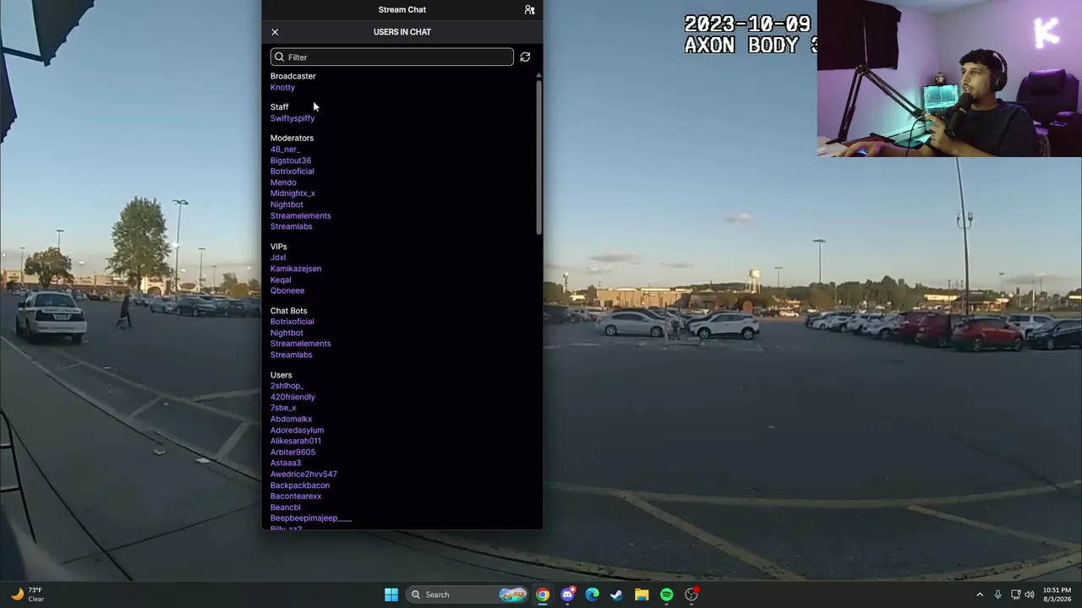Select moderator 48_ner_

pyautogui.click(x=285, y=149)
